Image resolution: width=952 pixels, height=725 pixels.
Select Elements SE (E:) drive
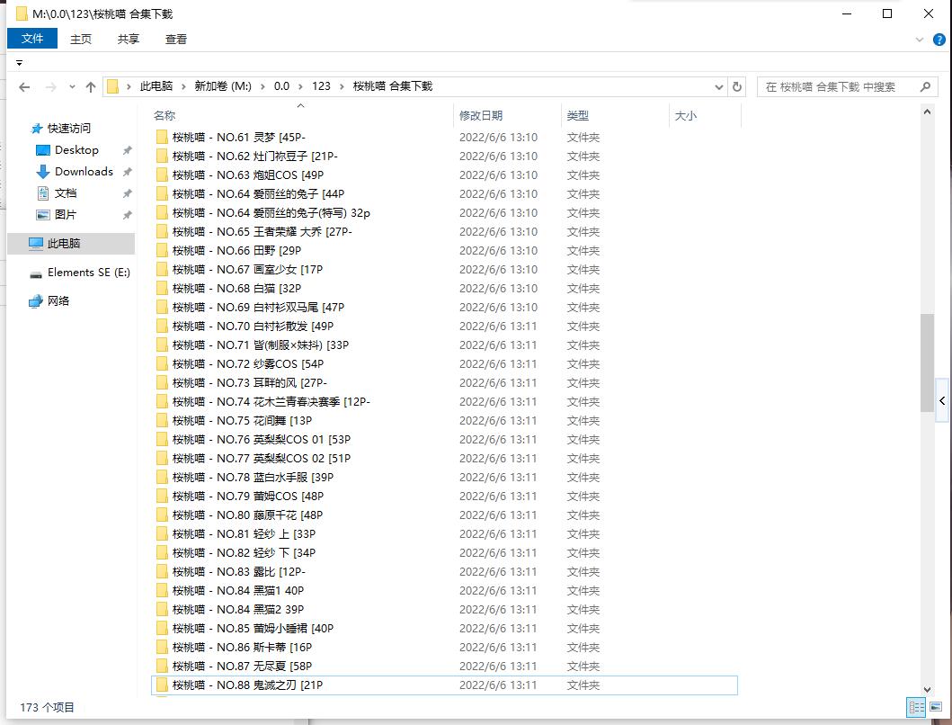click(x=89, y=273)
